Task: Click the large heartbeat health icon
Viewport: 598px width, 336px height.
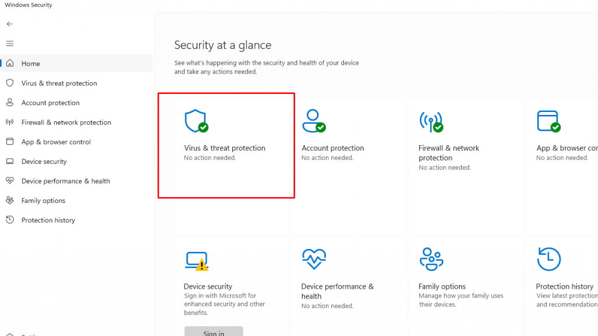Action: pyautogui.click(x=314, y=259)
